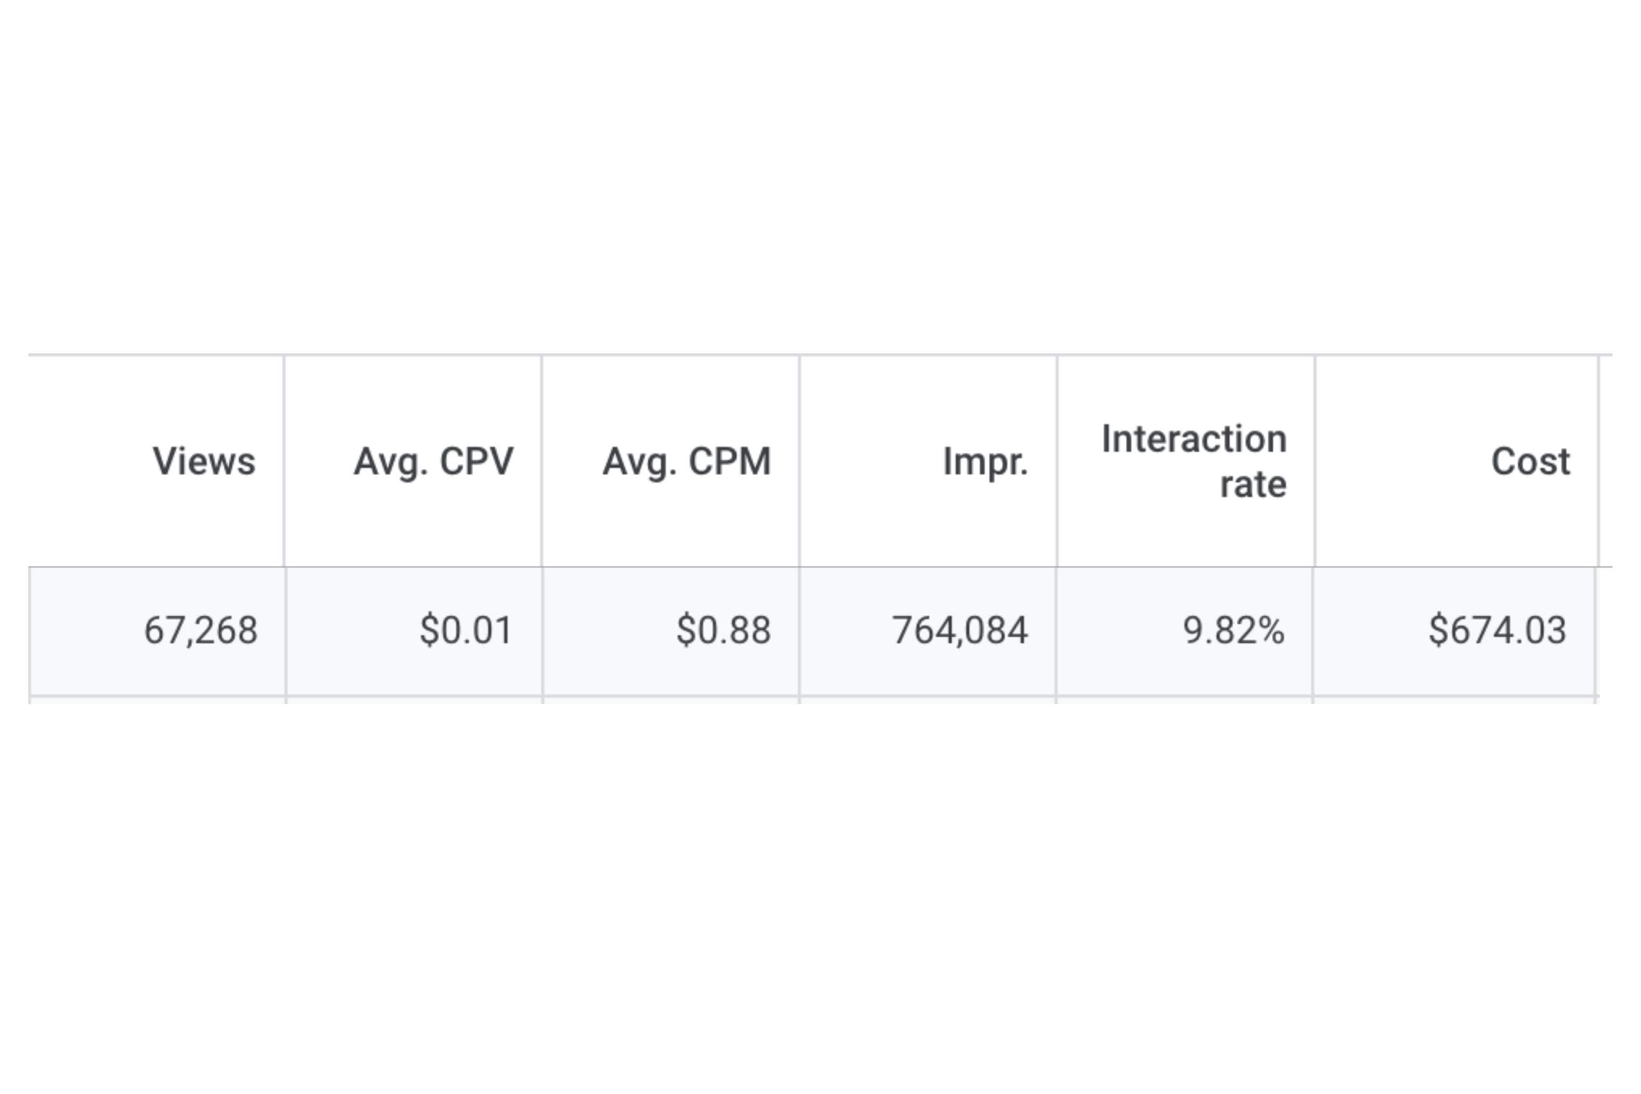Select the $0.88 Avg. CPM cell
Screen dimensions: 1641x1094
pyautogui.click(x=671, y=631)
